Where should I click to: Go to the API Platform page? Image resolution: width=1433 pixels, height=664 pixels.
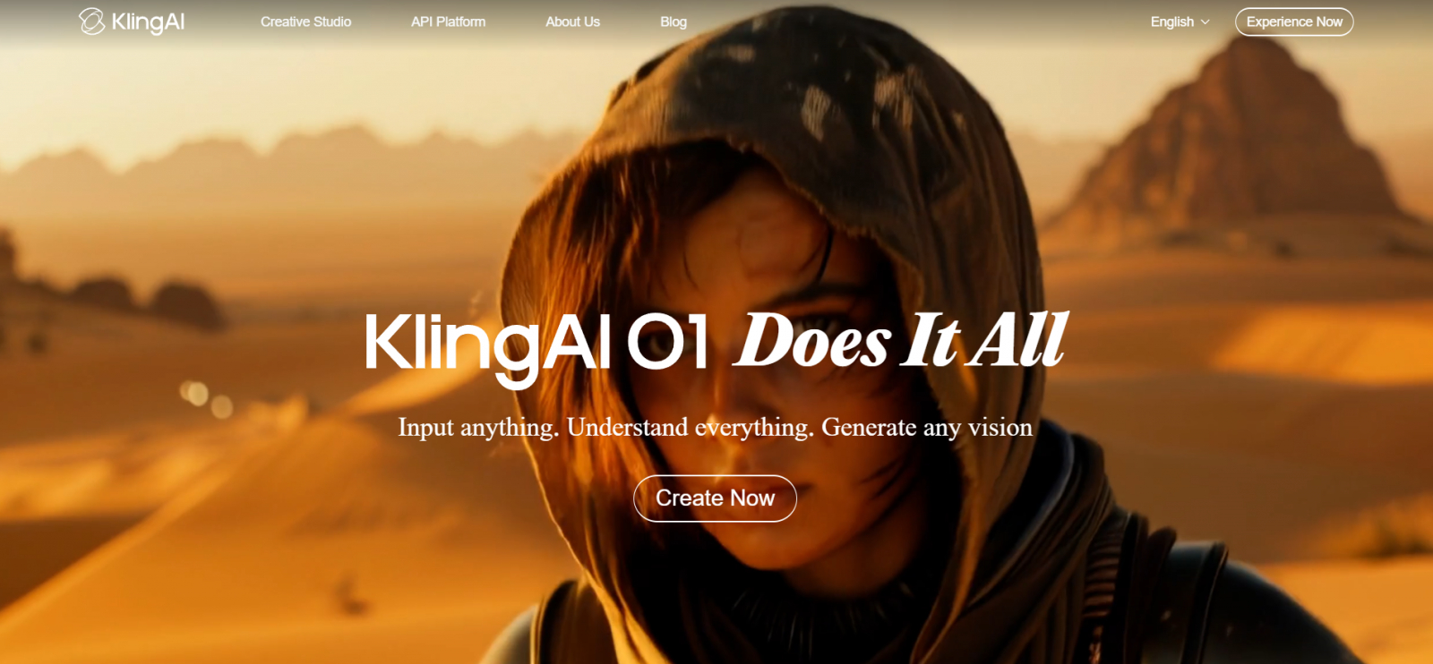pyautogui.click(x=448, y=21)
